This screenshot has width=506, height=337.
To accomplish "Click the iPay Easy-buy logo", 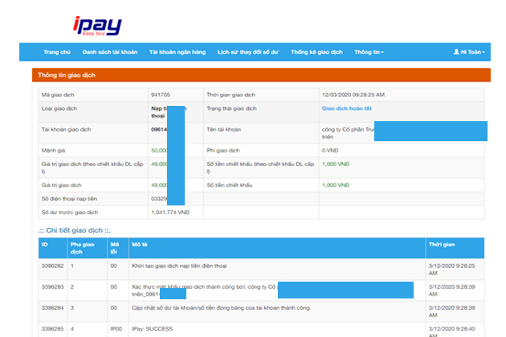I will click(96, 26).
